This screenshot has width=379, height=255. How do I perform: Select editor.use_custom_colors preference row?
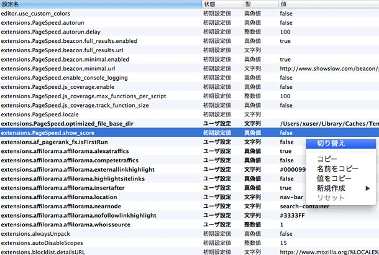pos(189,14)
